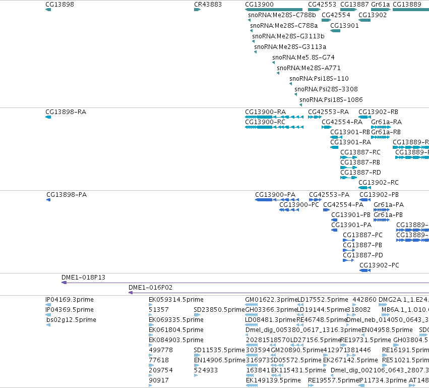Click snoRNA:Psi18S-1086 feature

click(300, 105)
